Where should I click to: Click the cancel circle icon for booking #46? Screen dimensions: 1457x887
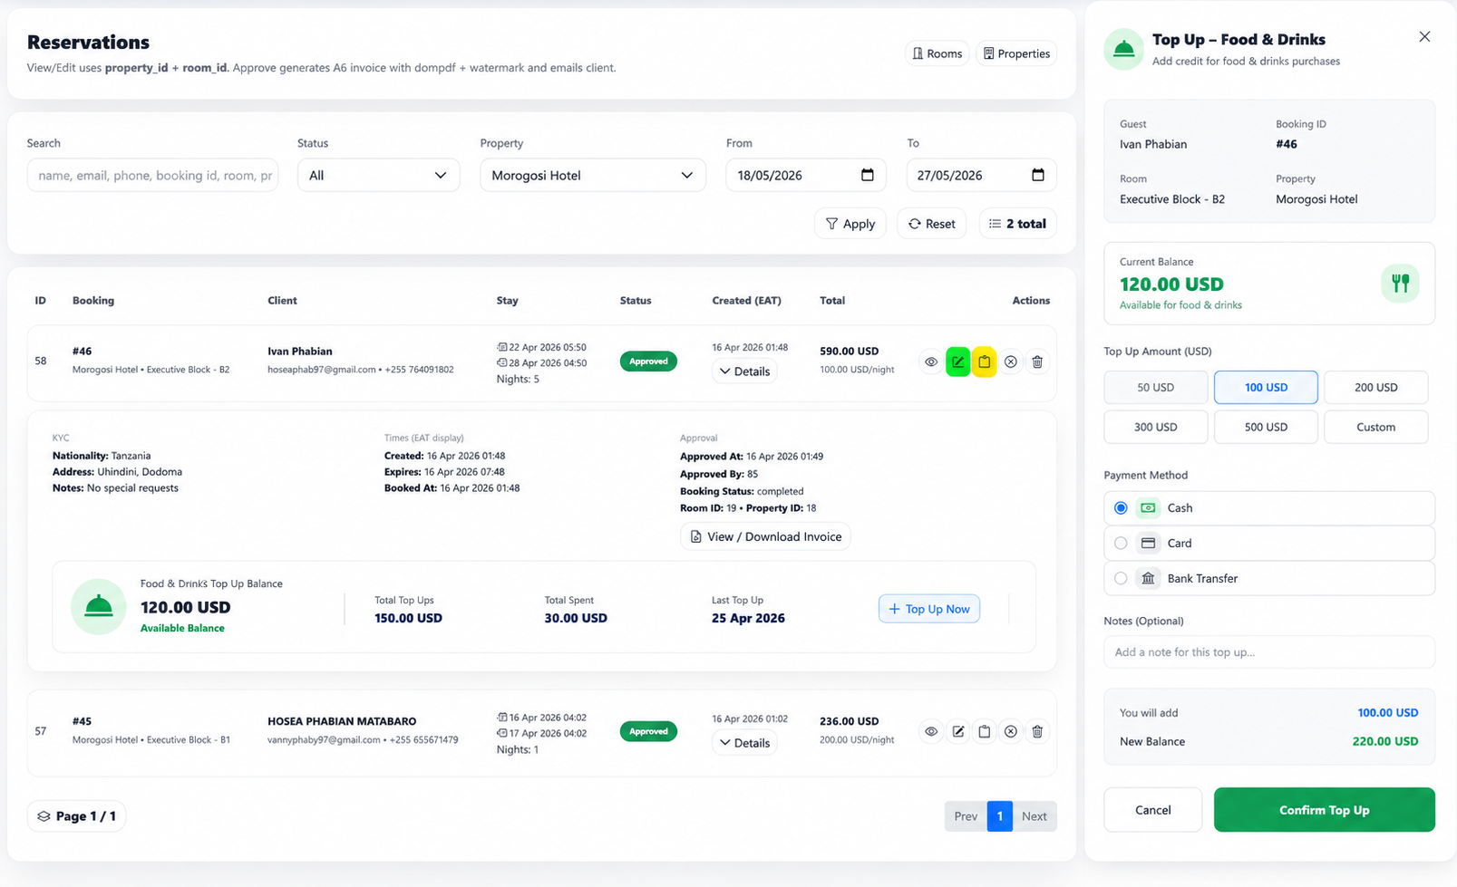[x=1010, y=362]
